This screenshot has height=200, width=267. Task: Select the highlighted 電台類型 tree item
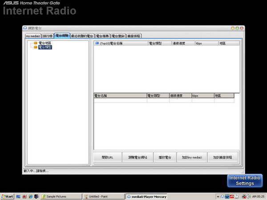click(45, 47)
